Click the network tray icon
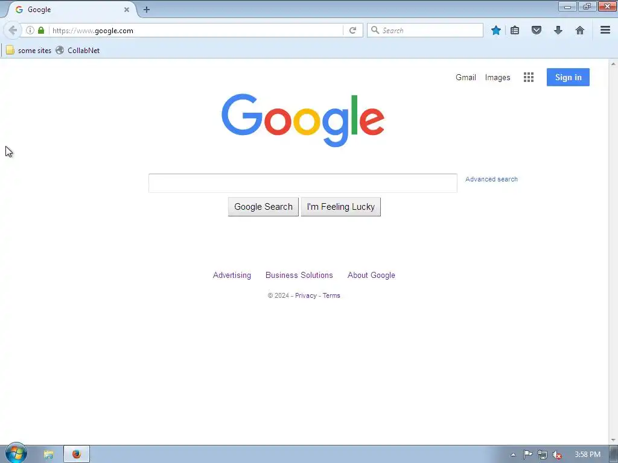 [x=543, y=455]
